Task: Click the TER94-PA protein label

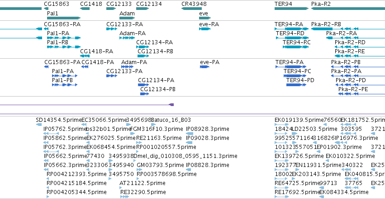Action: (290, 62)
